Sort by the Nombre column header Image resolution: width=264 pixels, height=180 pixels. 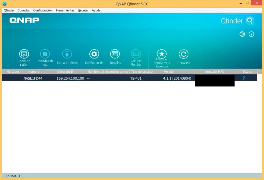34,72
